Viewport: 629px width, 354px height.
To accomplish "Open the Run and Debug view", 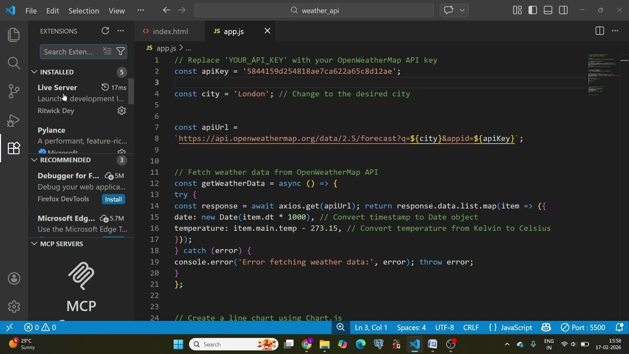I will coord(14,119).
